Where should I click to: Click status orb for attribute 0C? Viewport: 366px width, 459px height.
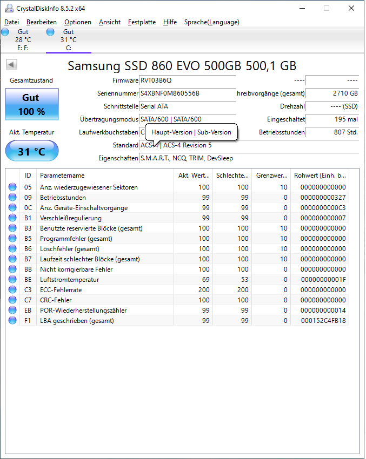click(12, 207)
